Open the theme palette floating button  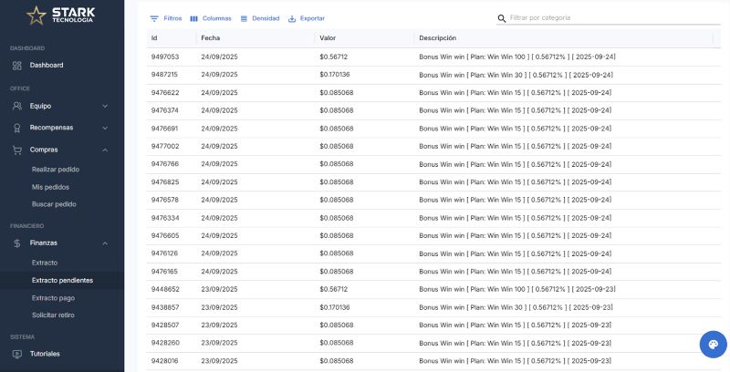713,345
